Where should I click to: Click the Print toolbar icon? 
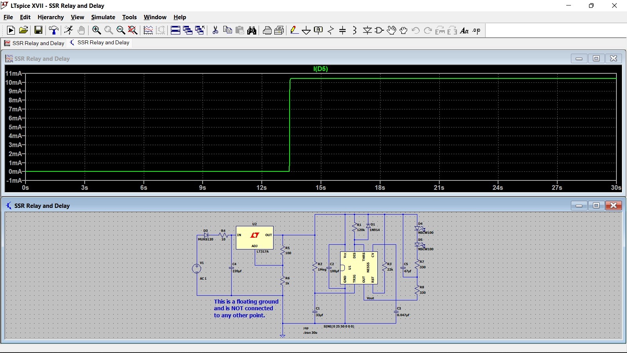(267, 30)
